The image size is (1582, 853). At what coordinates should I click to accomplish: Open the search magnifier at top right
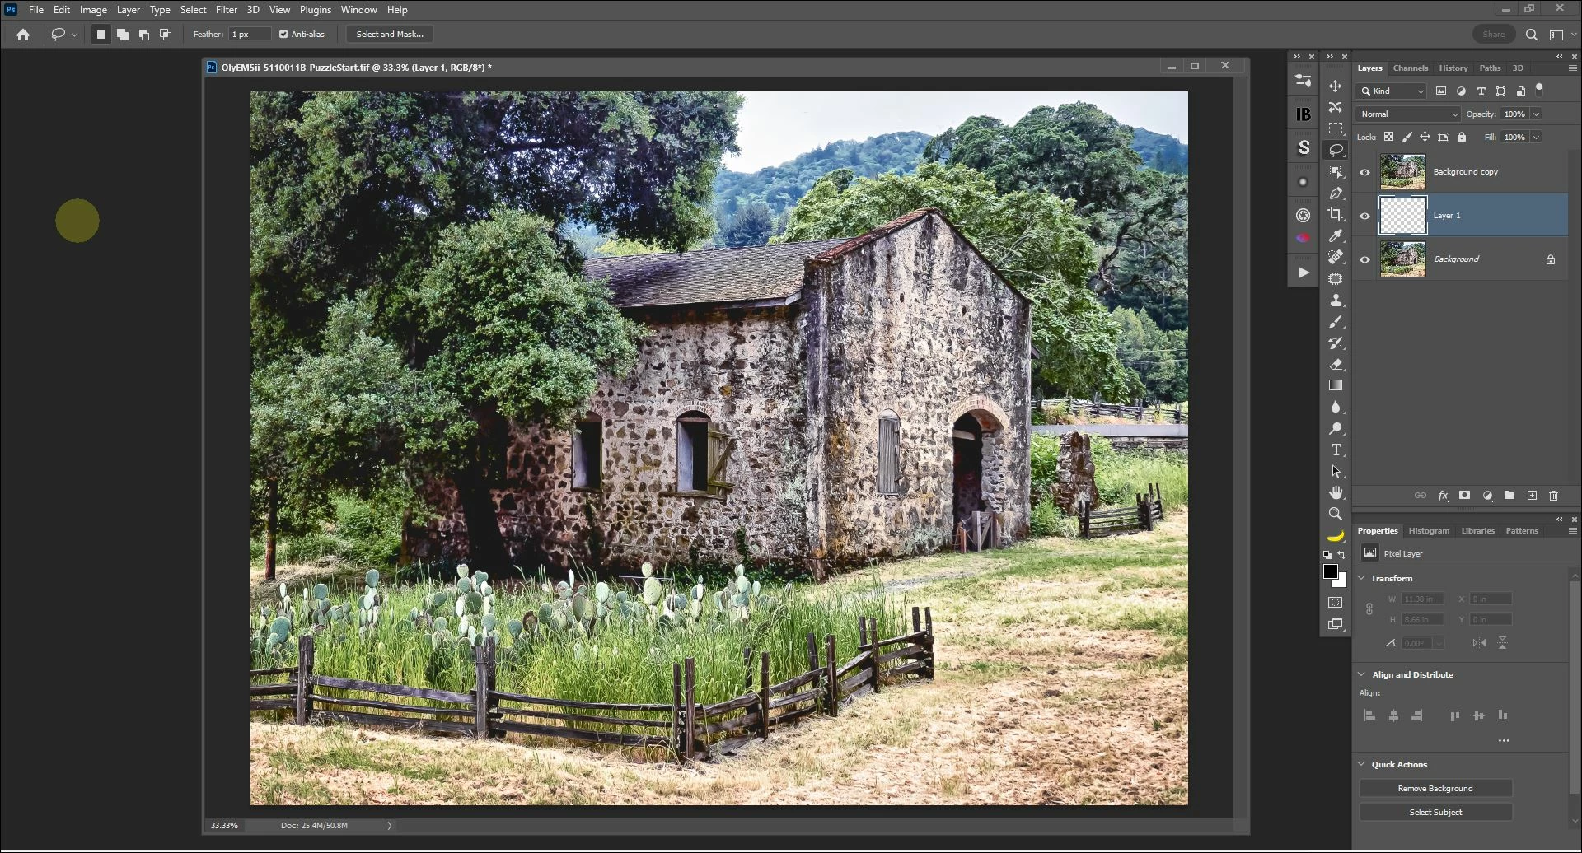coord(1531,35)
